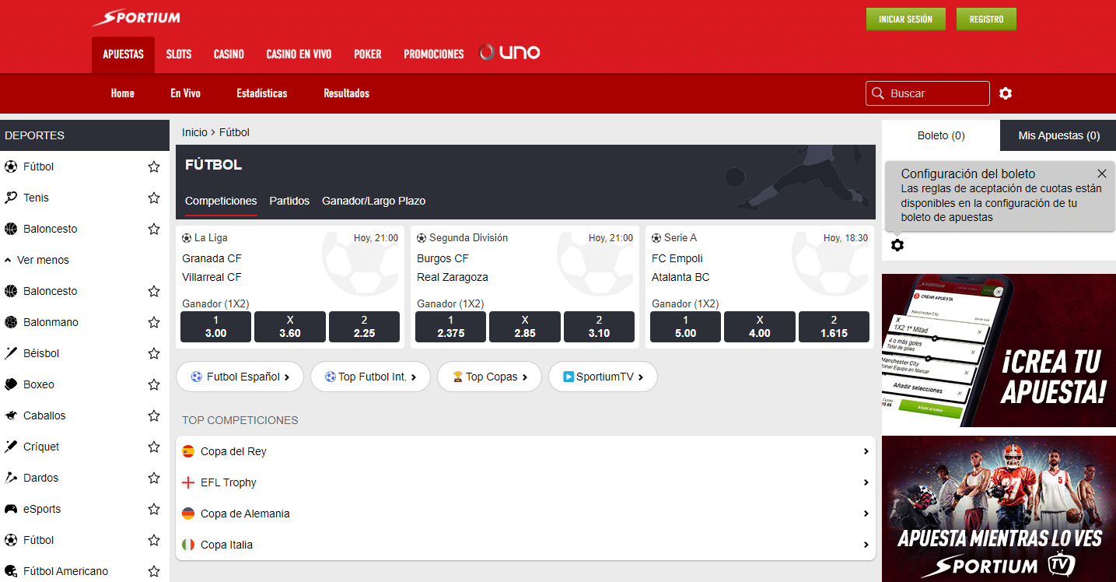This screenshot has height=582, width=1116.
Task: Toggle favorite star for Críquet
Action: [154, 447]
